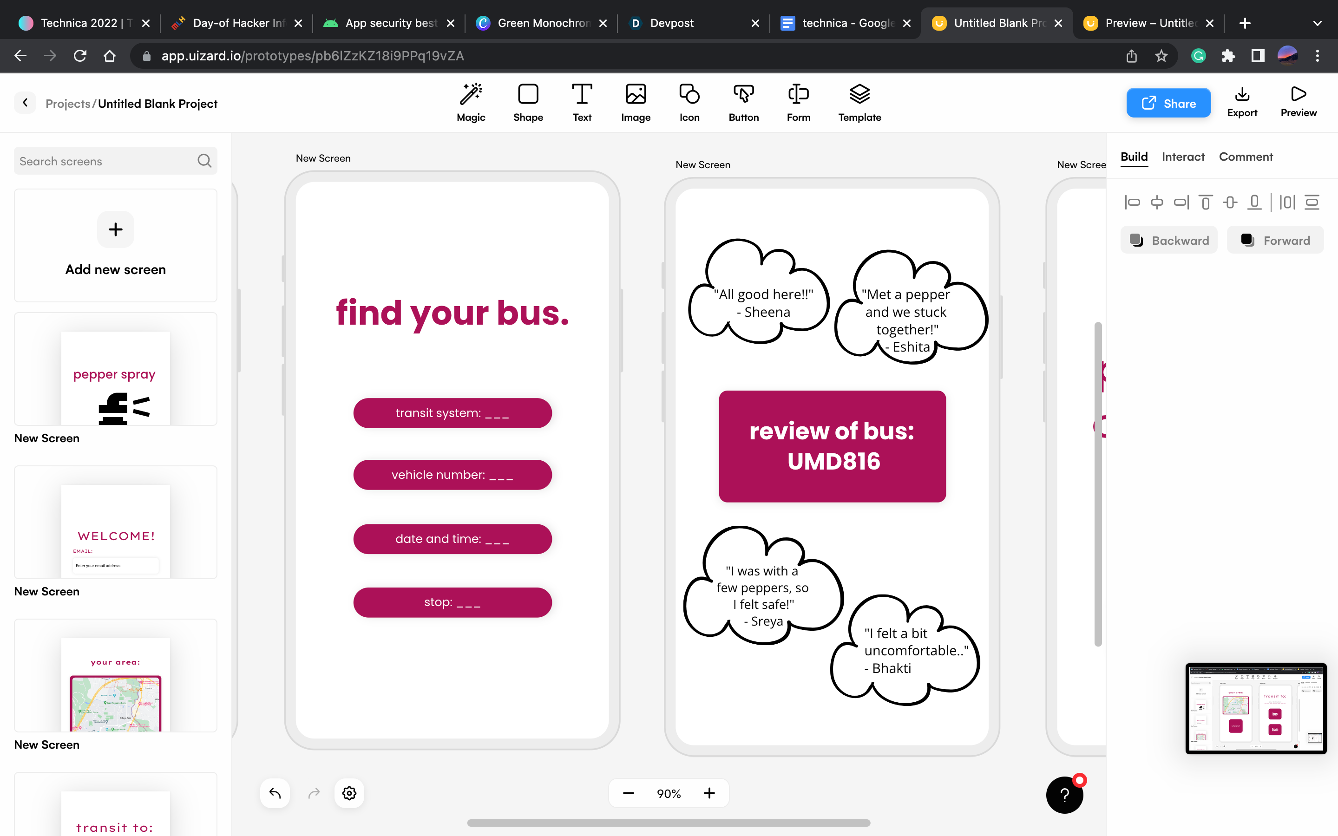Open the Template layers tool
The image size is (1338, 836).
point(859,95)
